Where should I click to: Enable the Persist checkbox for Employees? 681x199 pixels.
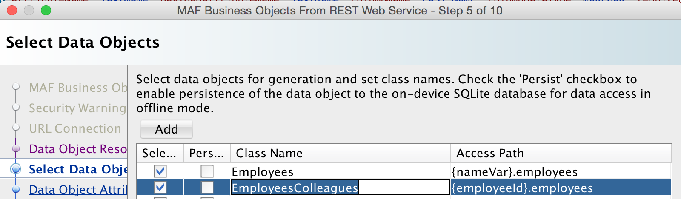coord(207,171)
